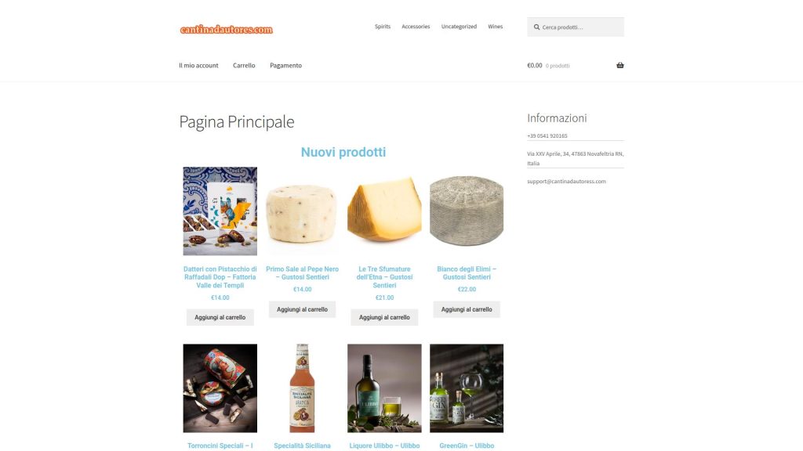Add Datteri con Pistacchio to cart

coord(220,318)
